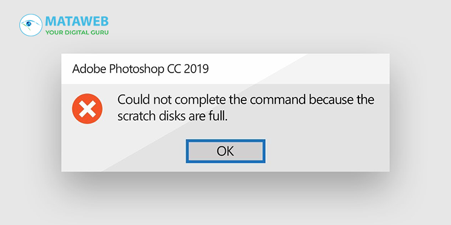Viewport: 451px width, 225px height.
Task: Select the word Could in the error message
Action: (133, 100)
